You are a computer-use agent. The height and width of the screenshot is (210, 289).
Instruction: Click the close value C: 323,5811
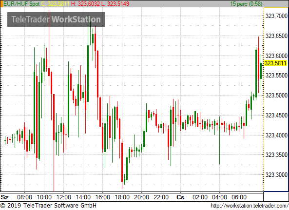[x=55, y=4]
